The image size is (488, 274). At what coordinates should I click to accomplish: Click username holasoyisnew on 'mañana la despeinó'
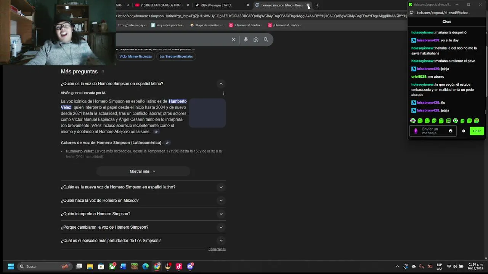pyautogui.click(x=422, y=32)
